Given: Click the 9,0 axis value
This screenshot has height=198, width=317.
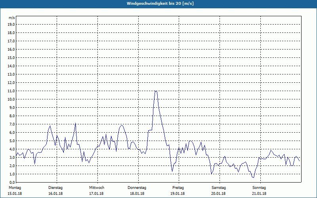Looking at the screenshot, I should pyautogui.click(x=12, y=107).
